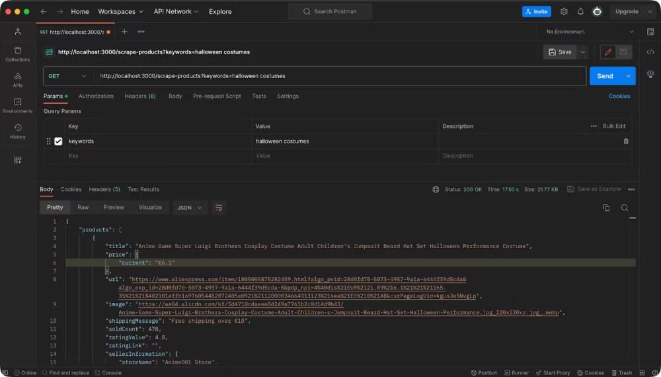Select the Preview response view
Screen dimensions: 661x377
coord(114,208)
